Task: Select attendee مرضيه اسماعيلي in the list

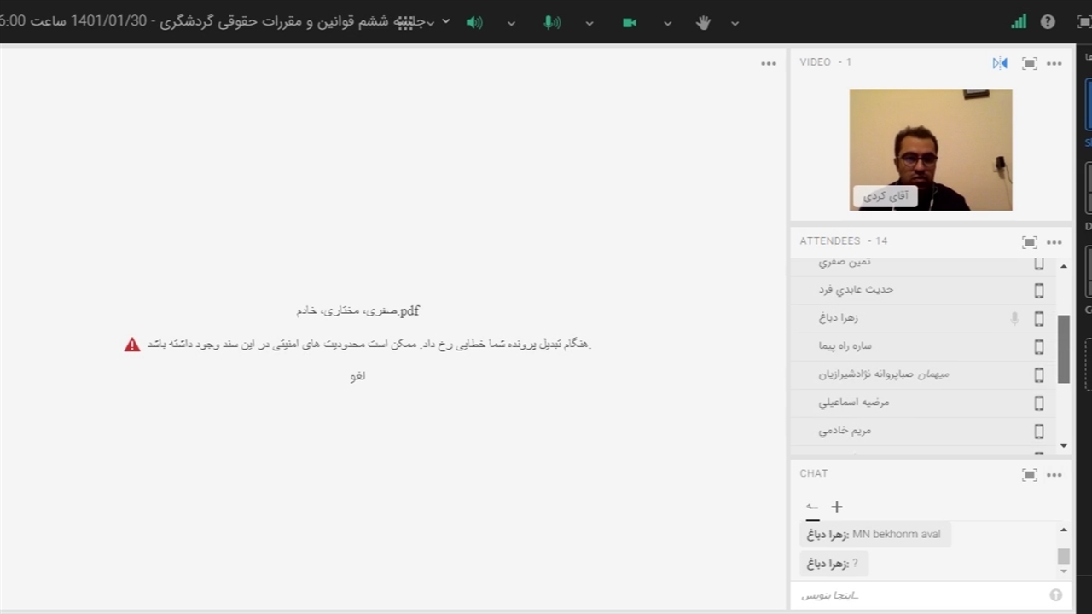Action: pos(853,402)
